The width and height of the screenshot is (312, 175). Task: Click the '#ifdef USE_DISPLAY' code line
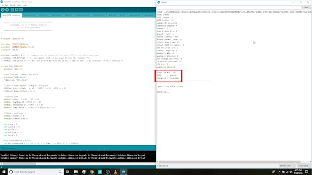[x=11, y=66]
